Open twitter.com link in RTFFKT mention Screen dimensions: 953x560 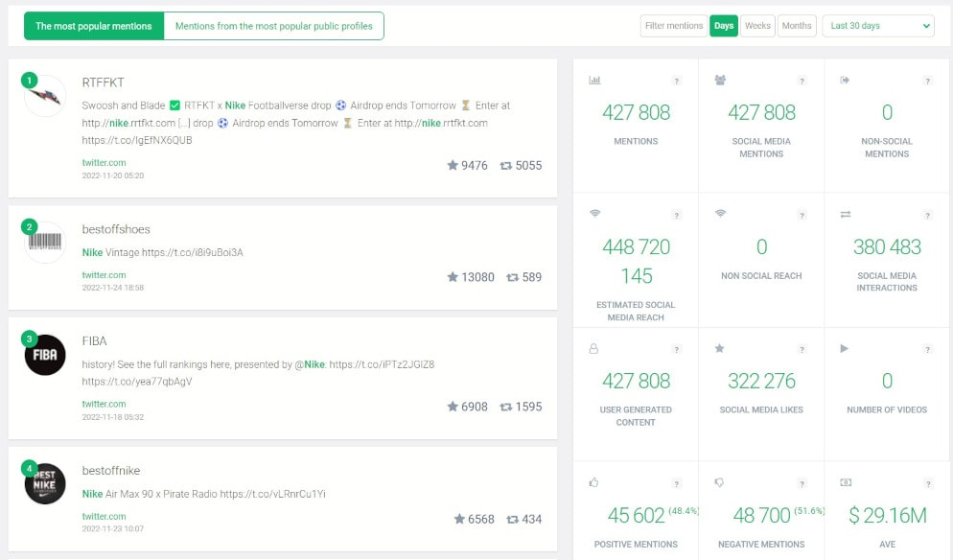click(104, 162)
